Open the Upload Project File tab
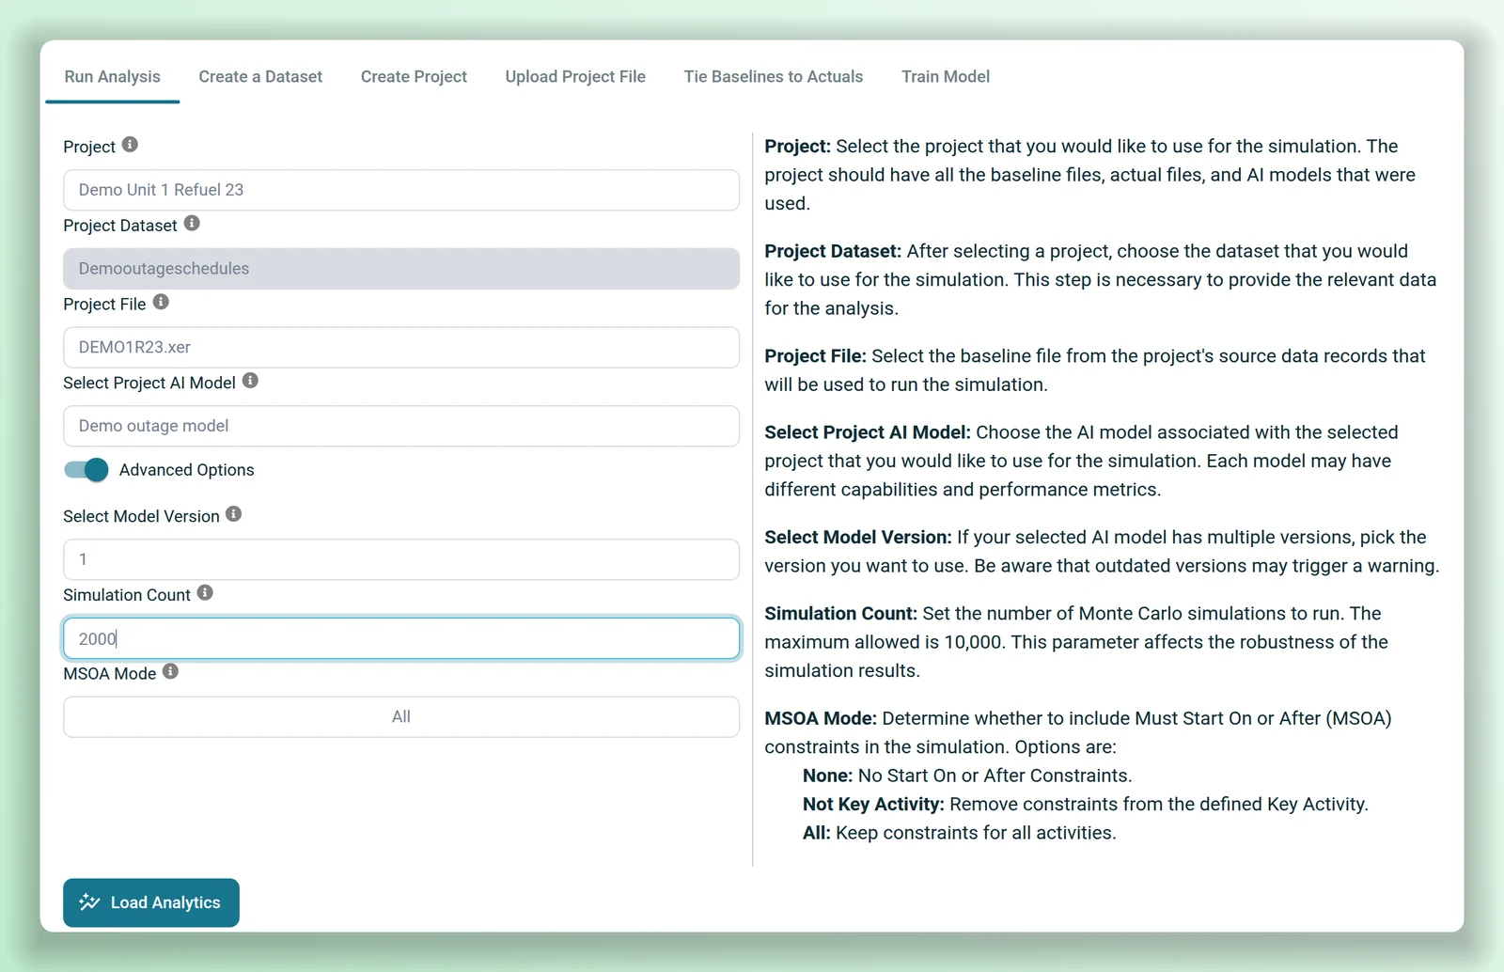The height and width of the screenshot is (972, 1504). (575, 77)
